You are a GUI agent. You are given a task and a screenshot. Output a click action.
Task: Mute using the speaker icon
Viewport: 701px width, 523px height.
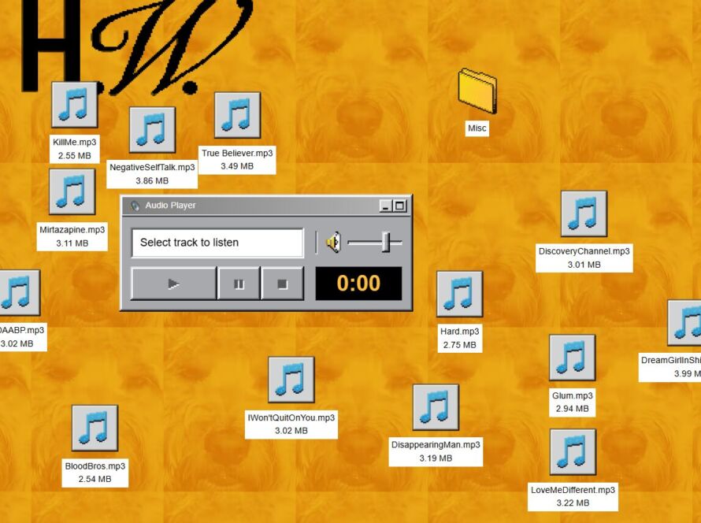point(334,243)
